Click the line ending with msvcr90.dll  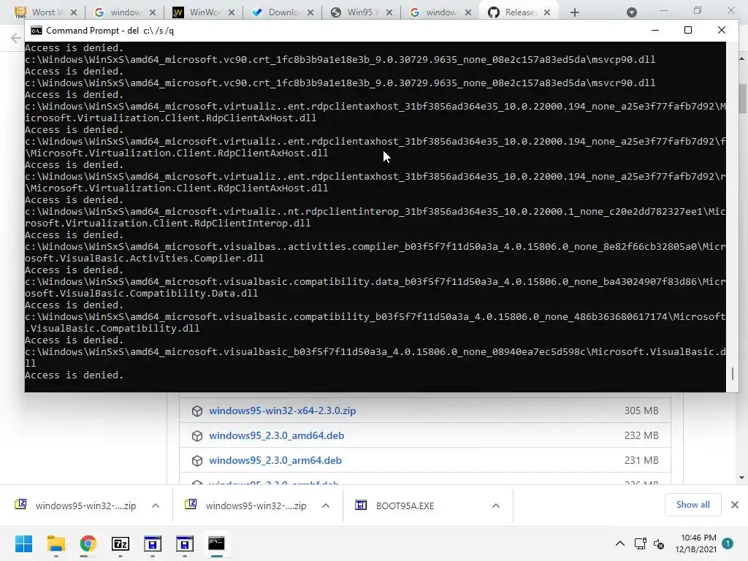(x=340, y=83)
